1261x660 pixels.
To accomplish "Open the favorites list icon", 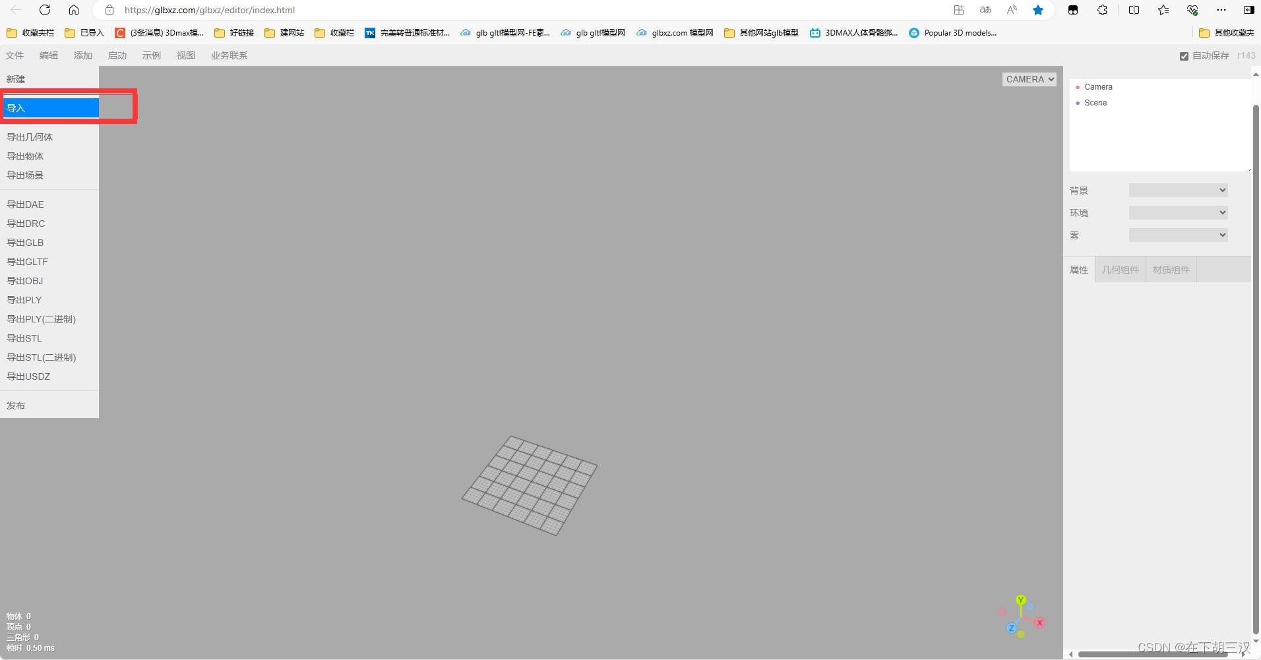I will (x=1163, y=10).
